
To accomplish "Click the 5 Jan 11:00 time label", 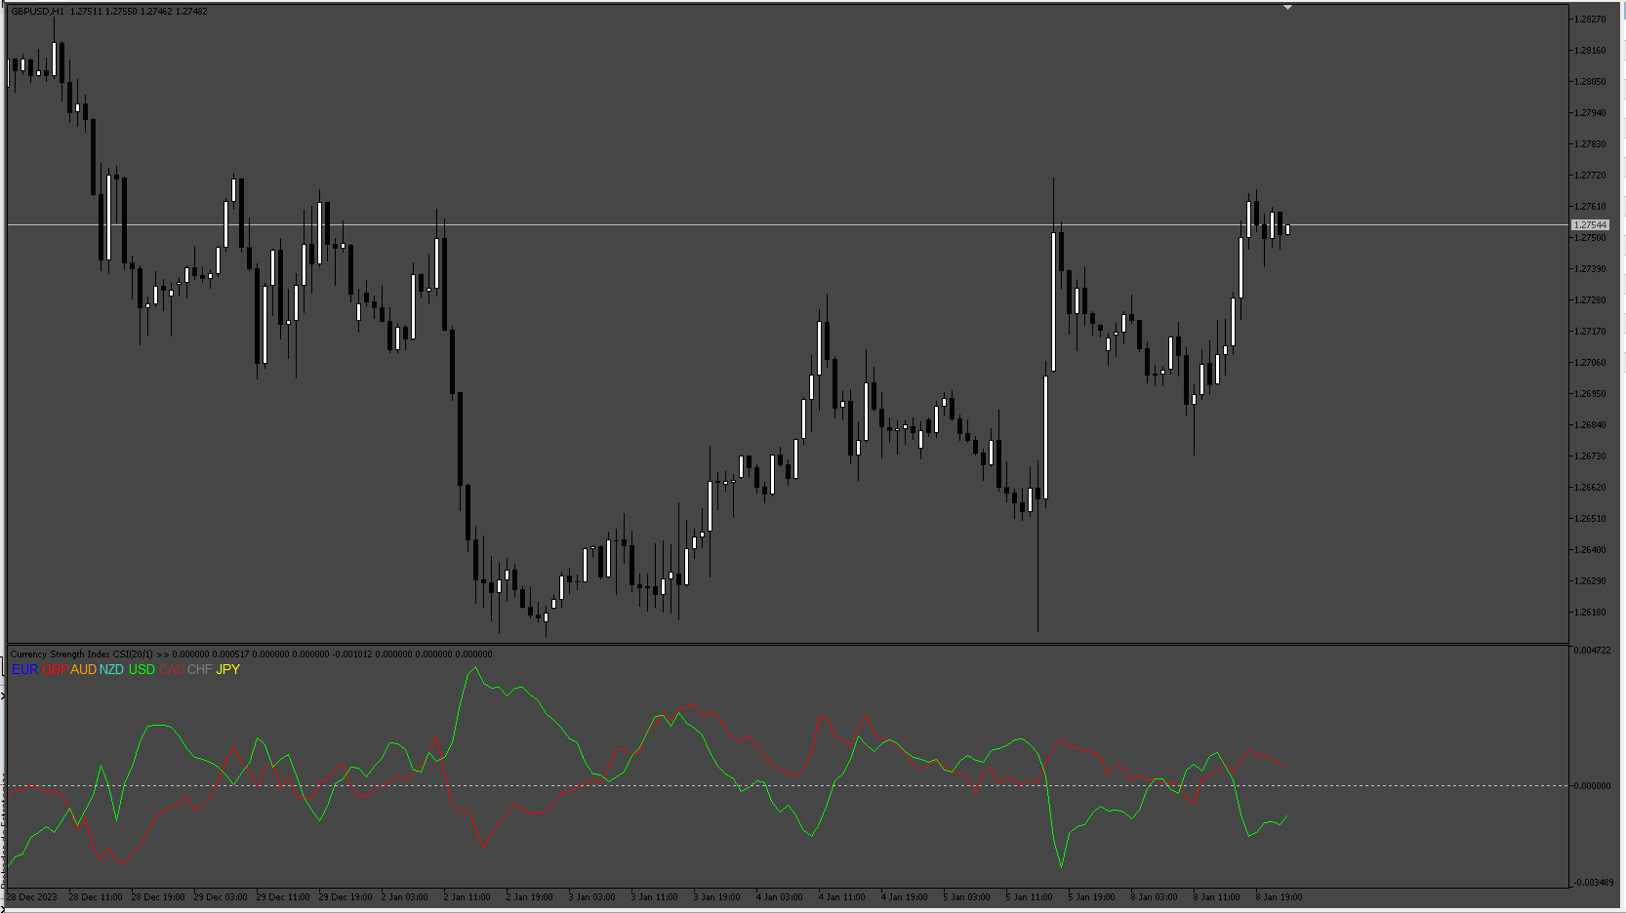I will (1030, 897).
